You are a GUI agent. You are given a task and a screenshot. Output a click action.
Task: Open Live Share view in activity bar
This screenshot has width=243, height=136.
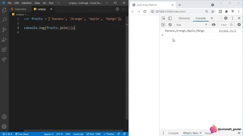click(x=4, y=59)
